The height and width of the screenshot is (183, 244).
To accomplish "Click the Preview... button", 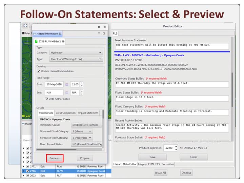I will tap(55, 158).
